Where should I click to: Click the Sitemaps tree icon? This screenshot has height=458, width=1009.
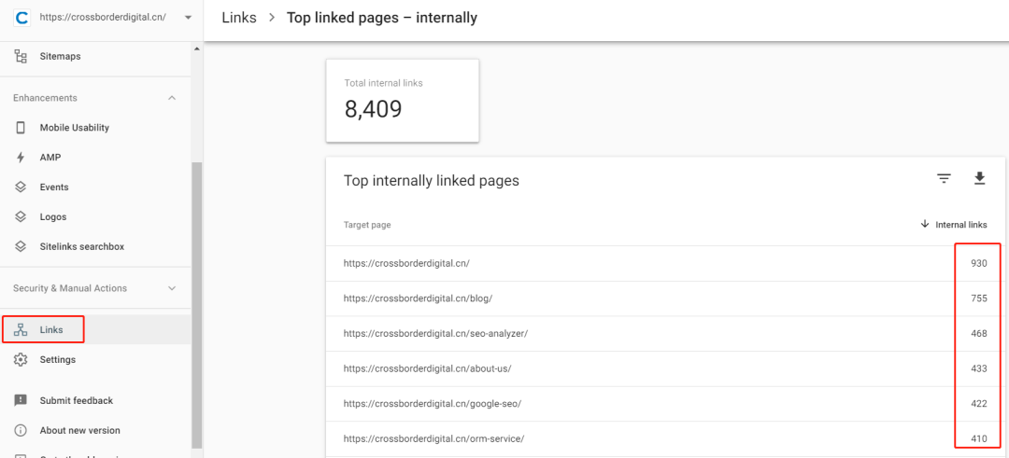tap(21, 57)
